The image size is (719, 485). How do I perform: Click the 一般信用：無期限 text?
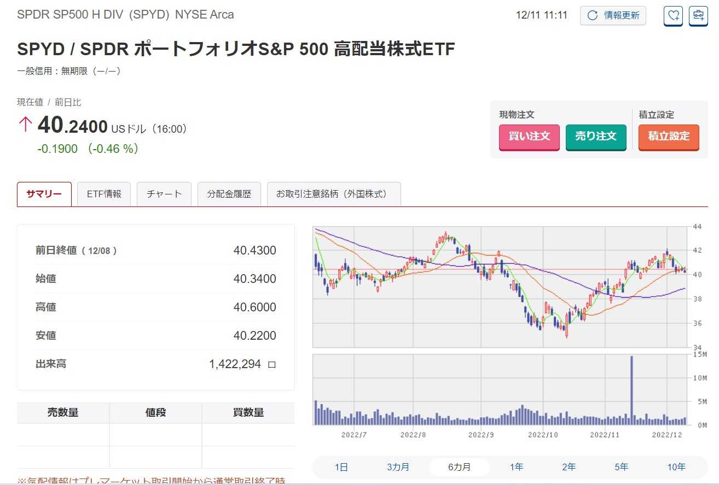69,71
